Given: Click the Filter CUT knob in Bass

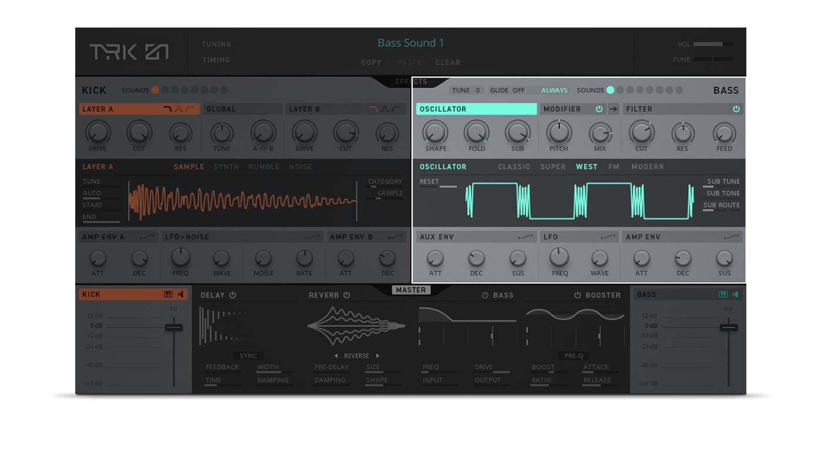Looking at the screenshot, I should [x=641, y=133].
